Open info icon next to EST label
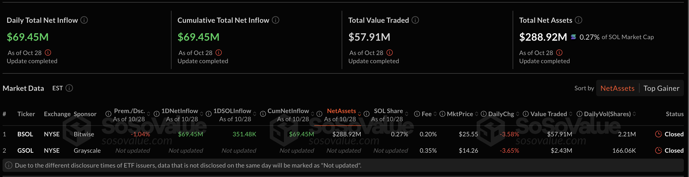This screenshot has width=689, height=177. 69,88
